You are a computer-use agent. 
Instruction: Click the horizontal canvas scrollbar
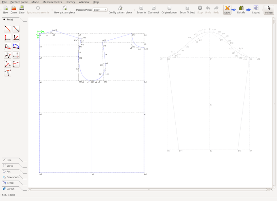(x=149, y=190)
